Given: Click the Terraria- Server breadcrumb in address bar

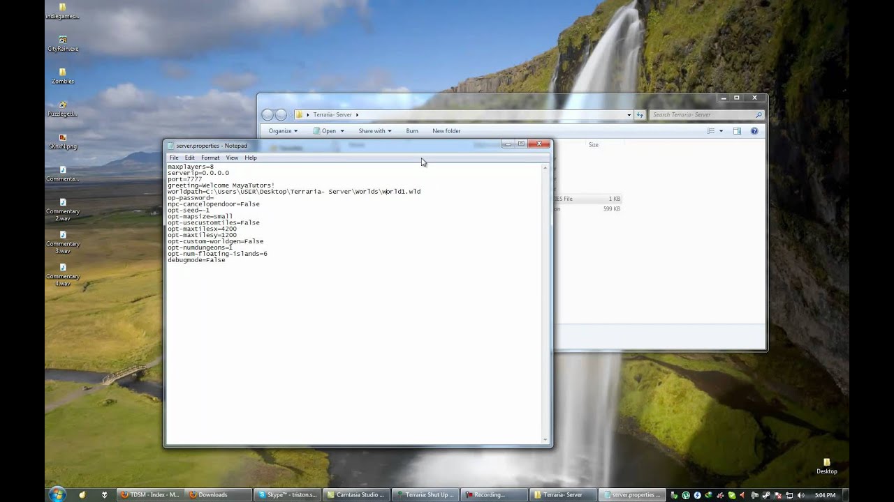Looking at the screenshot, I should point(332,115).
